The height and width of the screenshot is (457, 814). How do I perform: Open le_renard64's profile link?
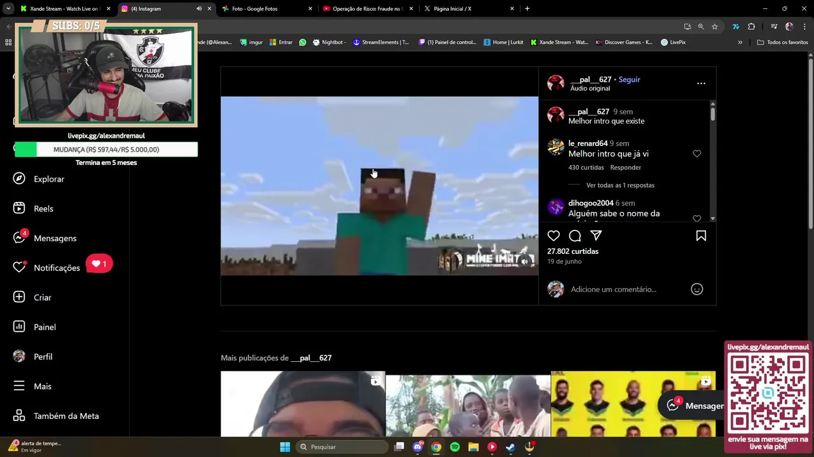(588, 143)
